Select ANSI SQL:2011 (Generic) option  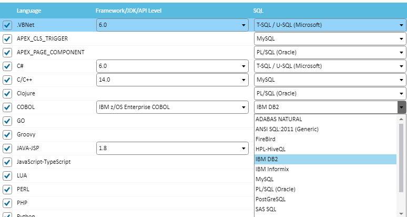tap(325, 129)
